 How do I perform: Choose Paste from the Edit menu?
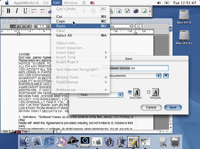pyautogui.click(x=80, y=26)
